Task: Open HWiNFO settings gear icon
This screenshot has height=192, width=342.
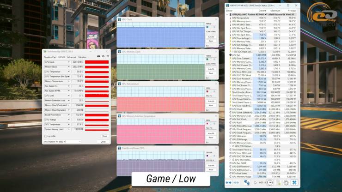Action: 286,183
